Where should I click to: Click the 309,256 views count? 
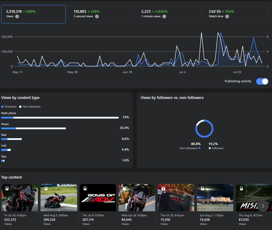click(49, 220)
